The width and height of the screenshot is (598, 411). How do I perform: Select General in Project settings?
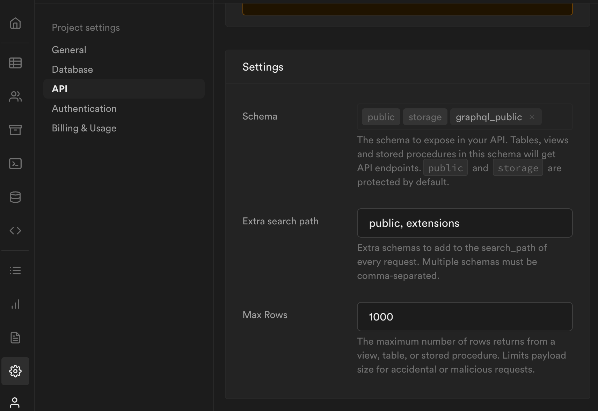tap(69, 50)
